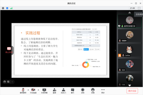Select Carina's participant video tile
The image size is (143, 95).
(x=130, y=50)
